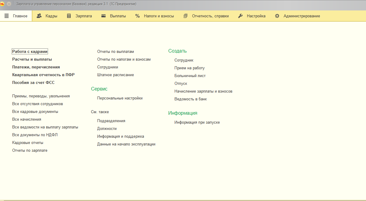Switch to the Зарплата section tab

[83, 16]
